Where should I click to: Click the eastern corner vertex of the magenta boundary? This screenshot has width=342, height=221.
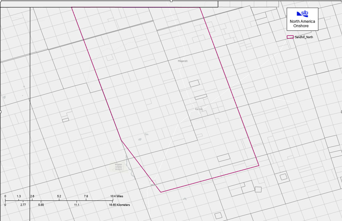(x=259, y=165)
